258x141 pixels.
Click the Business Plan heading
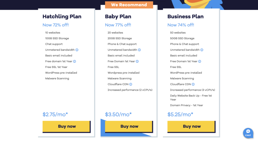click(185, 17)
